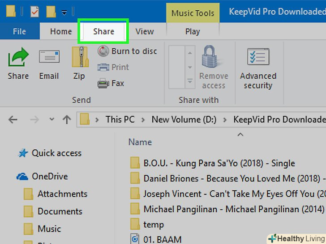The width and height of the screenshot is (326, 244).
Task: Click the 01. BAAM music file icon
Action: (x=135, y=239)
